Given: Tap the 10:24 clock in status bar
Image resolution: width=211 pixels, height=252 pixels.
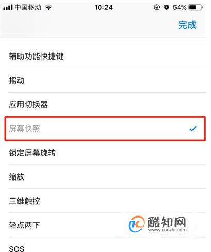Looking at the screenshot, I should [x=103, y=7].
